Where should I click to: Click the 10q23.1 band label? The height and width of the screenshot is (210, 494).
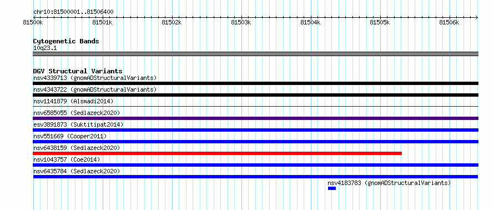click(45, 48)
